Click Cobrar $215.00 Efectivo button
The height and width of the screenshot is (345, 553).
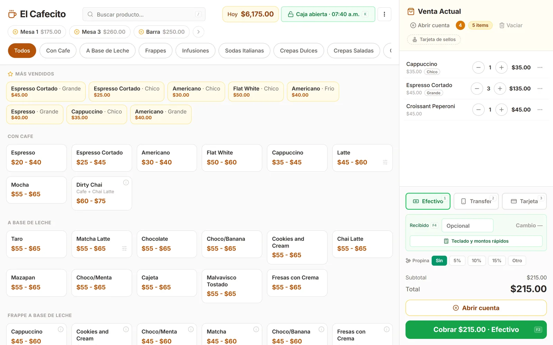(476, 329)
